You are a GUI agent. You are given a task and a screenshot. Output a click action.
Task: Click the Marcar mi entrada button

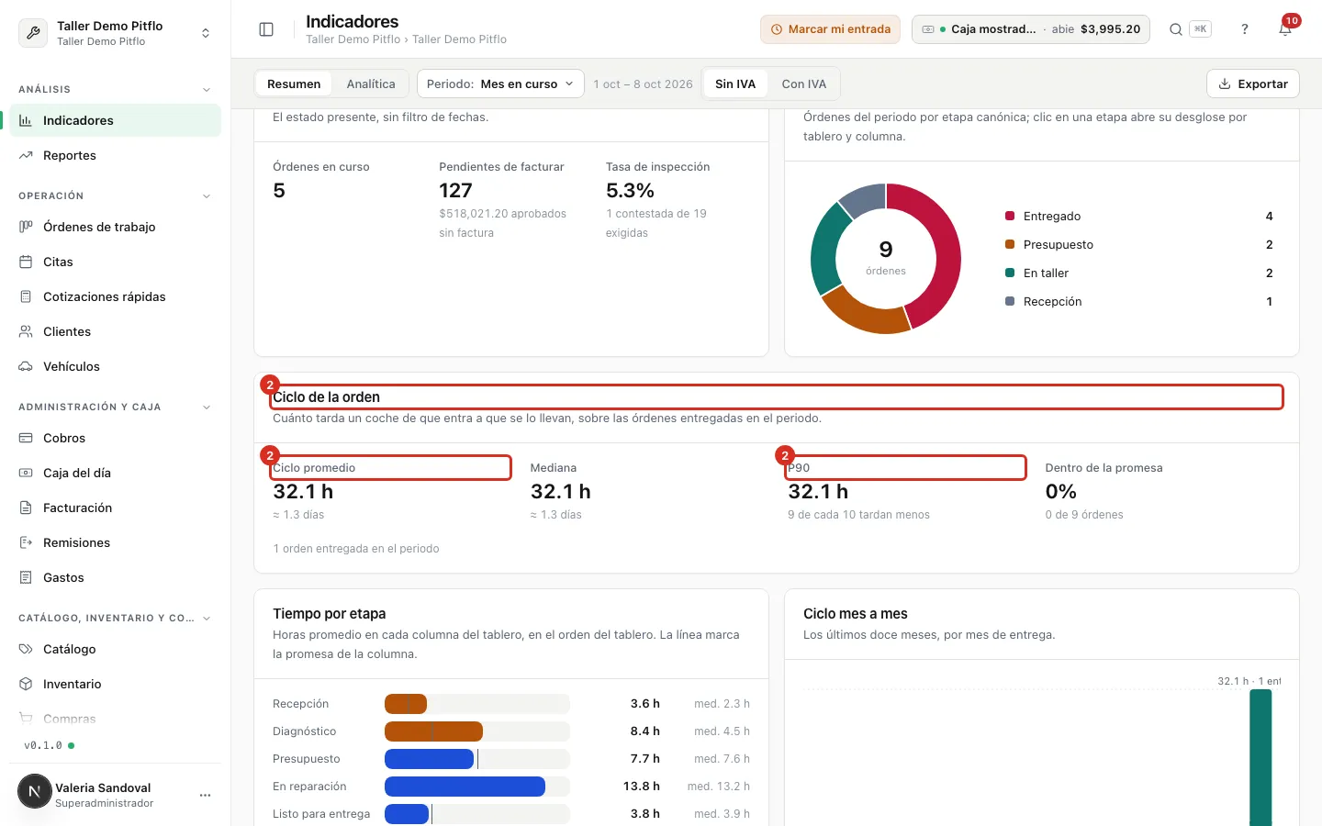[830, 29]
